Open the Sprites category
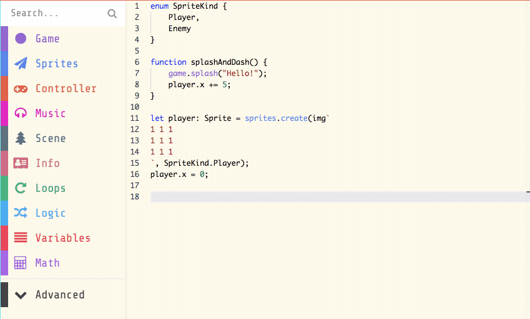Screen dimensions: 530x319 point(57,64)
